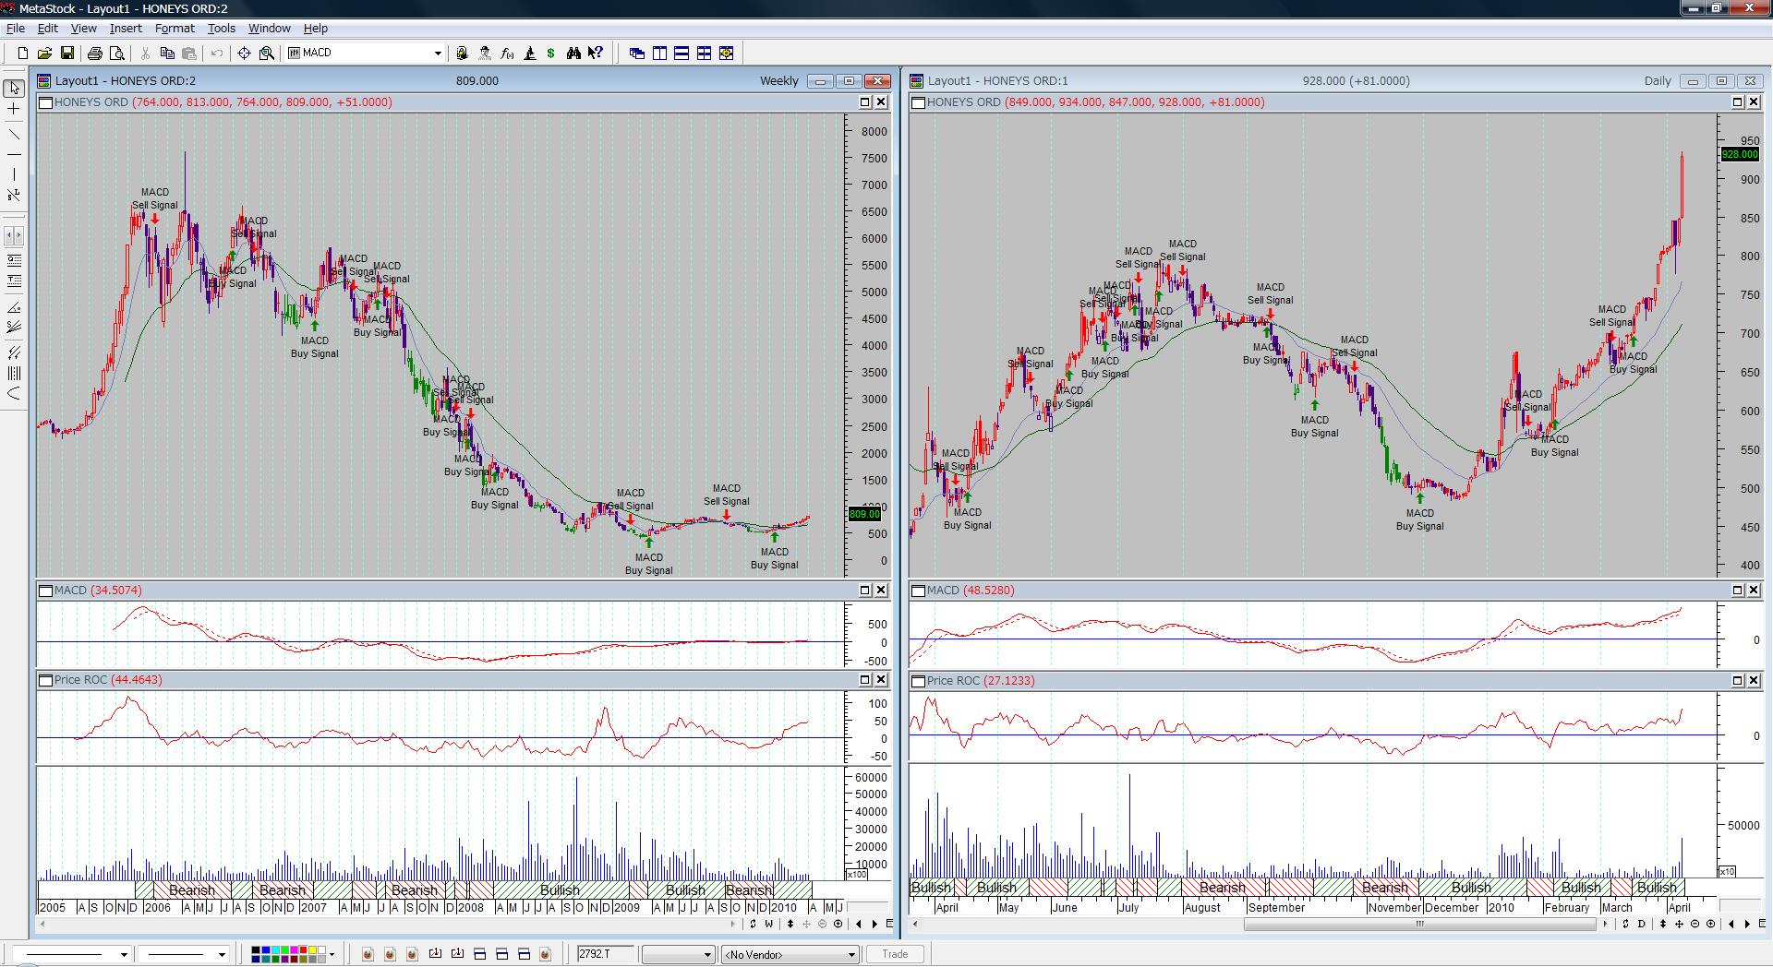This screenshot has width=1773, height=967.
Task: Click the binoculars search icon
Action: (x=573, y=54)
